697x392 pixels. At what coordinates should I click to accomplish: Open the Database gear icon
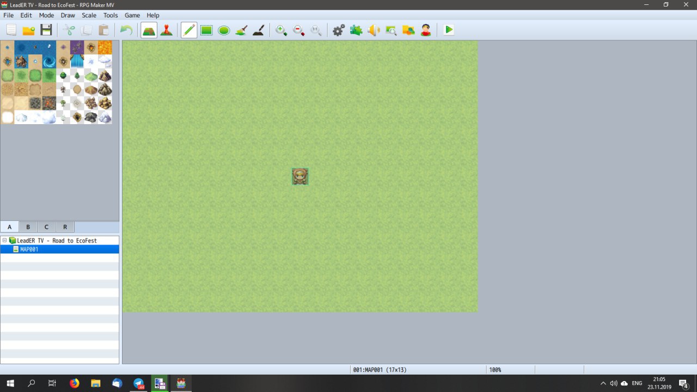pos(339,30)
